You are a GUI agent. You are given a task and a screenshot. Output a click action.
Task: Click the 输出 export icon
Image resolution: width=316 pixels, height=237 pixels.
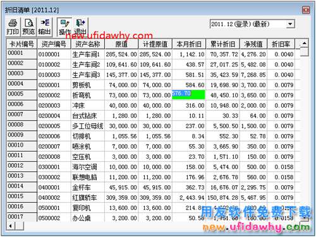44,27
